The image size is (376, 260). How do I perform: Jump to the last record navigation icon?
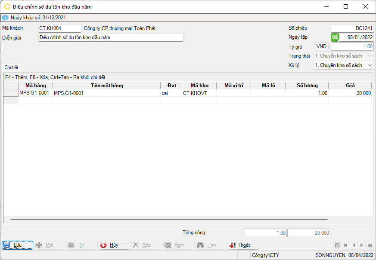370,245
